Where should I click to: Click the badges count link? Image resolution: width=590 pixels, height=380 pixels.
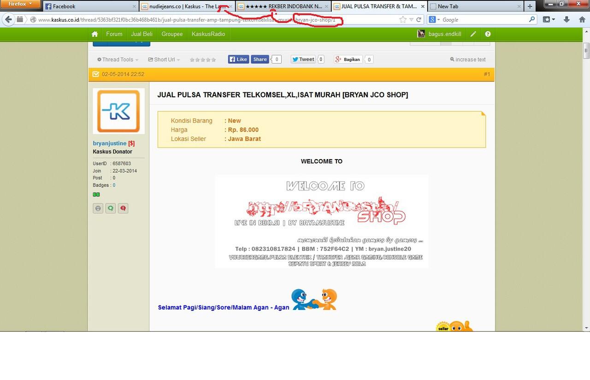click(114, 185)
